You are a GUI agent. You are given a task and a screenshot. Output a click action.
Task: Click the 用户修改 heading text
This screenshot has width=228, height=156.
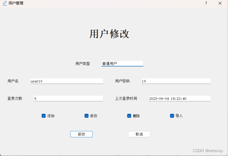pos(109,34)
